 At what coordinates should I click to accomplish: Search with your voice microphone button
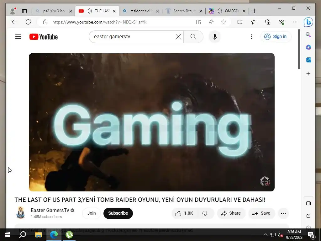coord(214,37)
